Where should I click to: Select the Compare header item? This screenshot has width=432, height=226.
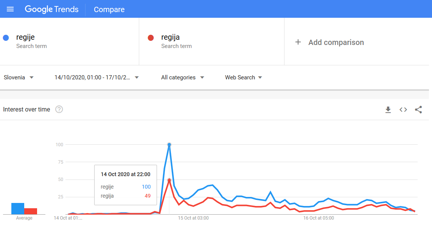point(109,9)
